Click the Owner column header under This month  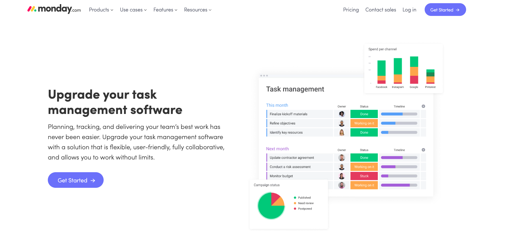tap(342, 107)
